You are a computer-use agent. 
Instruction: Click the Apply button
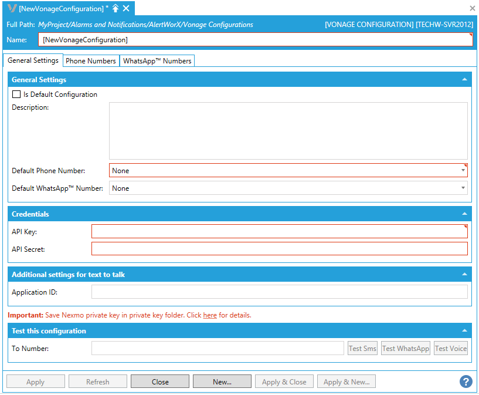coord(35,382)
